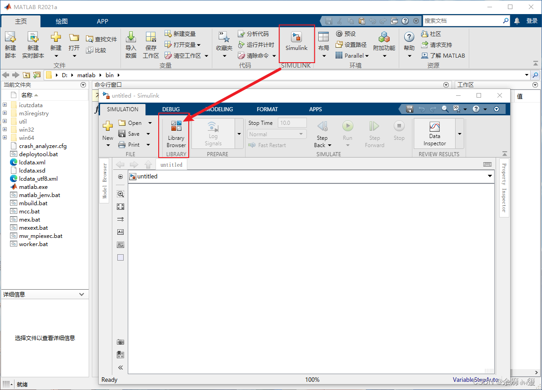Open Parallel dropdown
The height and width of the screenshot is (390, 542).
[x=352, y=55]
